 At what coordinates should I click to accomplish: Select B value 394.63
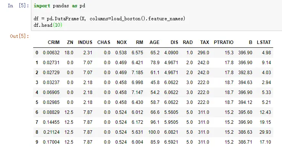pyautogui.click(x=245, y=83)
